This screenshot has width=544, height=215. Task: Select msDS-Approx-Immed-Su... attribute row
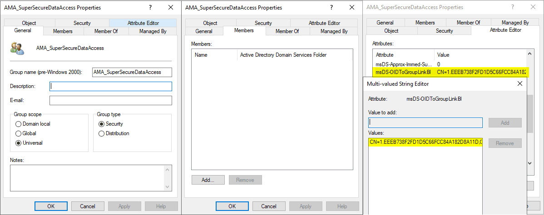click(449, 64)
